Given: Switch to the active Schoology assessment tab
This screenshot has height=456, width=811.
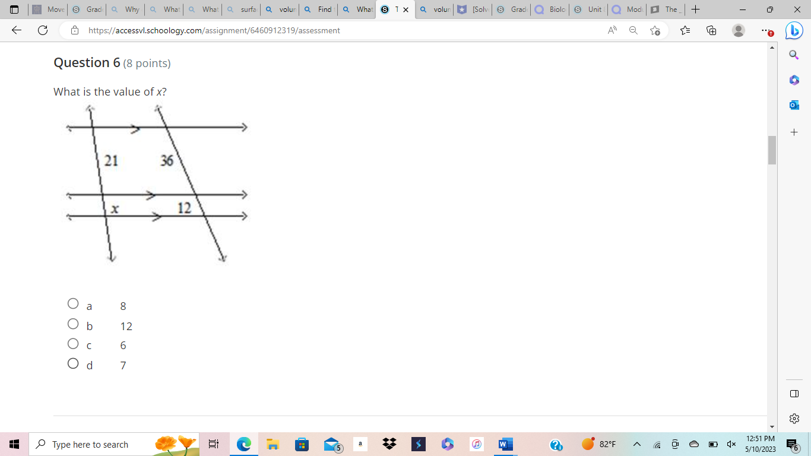Looking at the screenshot, I should 392,9.
